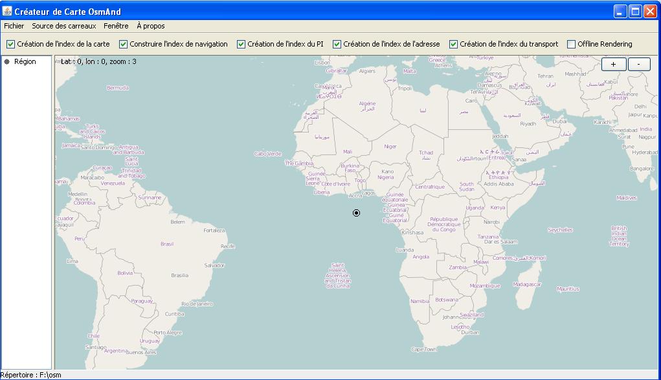
Task: Click the "Salvador" label on the map
Action: 214,266
